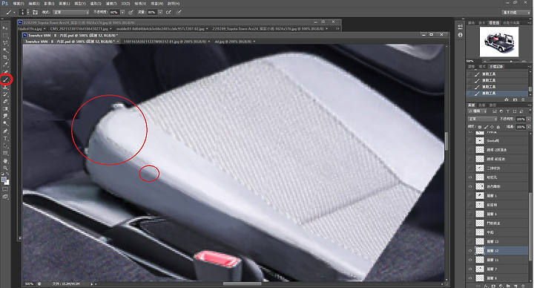
Task: Select the Crop tool
Action: coord(5,57)
